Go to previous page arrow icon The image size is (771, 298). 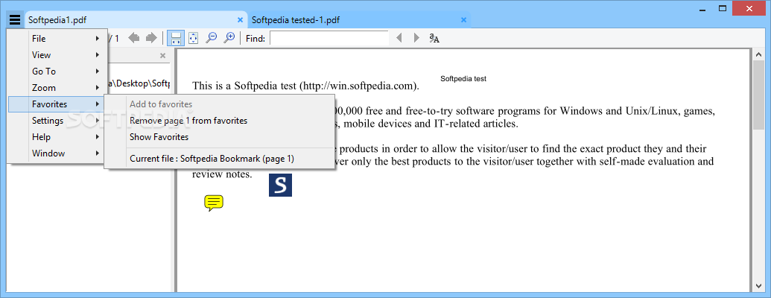[134, 38]
